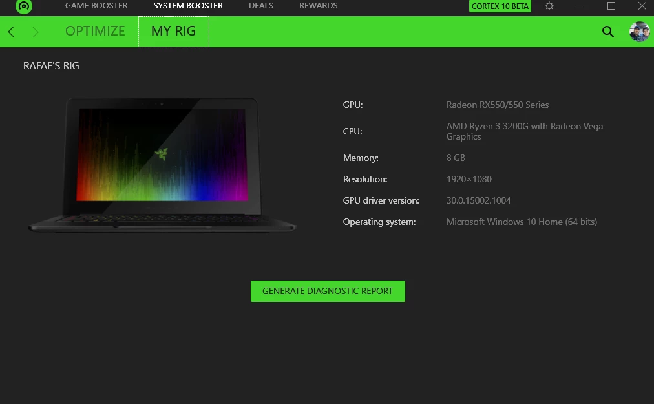The width and height of the screenshot is (654, 404).
Task: Click the GPU driver version: label
Action: (x=381, y=201)
